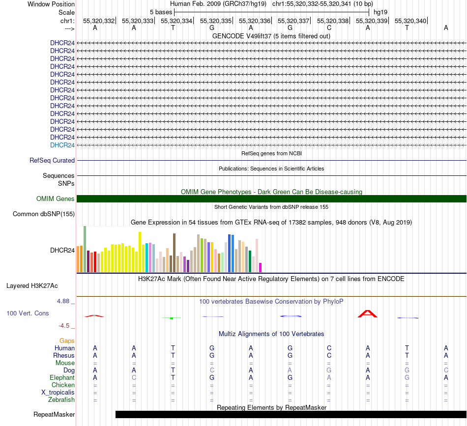The width and height of the screenshot is (467, 426).
Task: Click the magenta last bar in GTEx chart
Action: tap(261, 267)
